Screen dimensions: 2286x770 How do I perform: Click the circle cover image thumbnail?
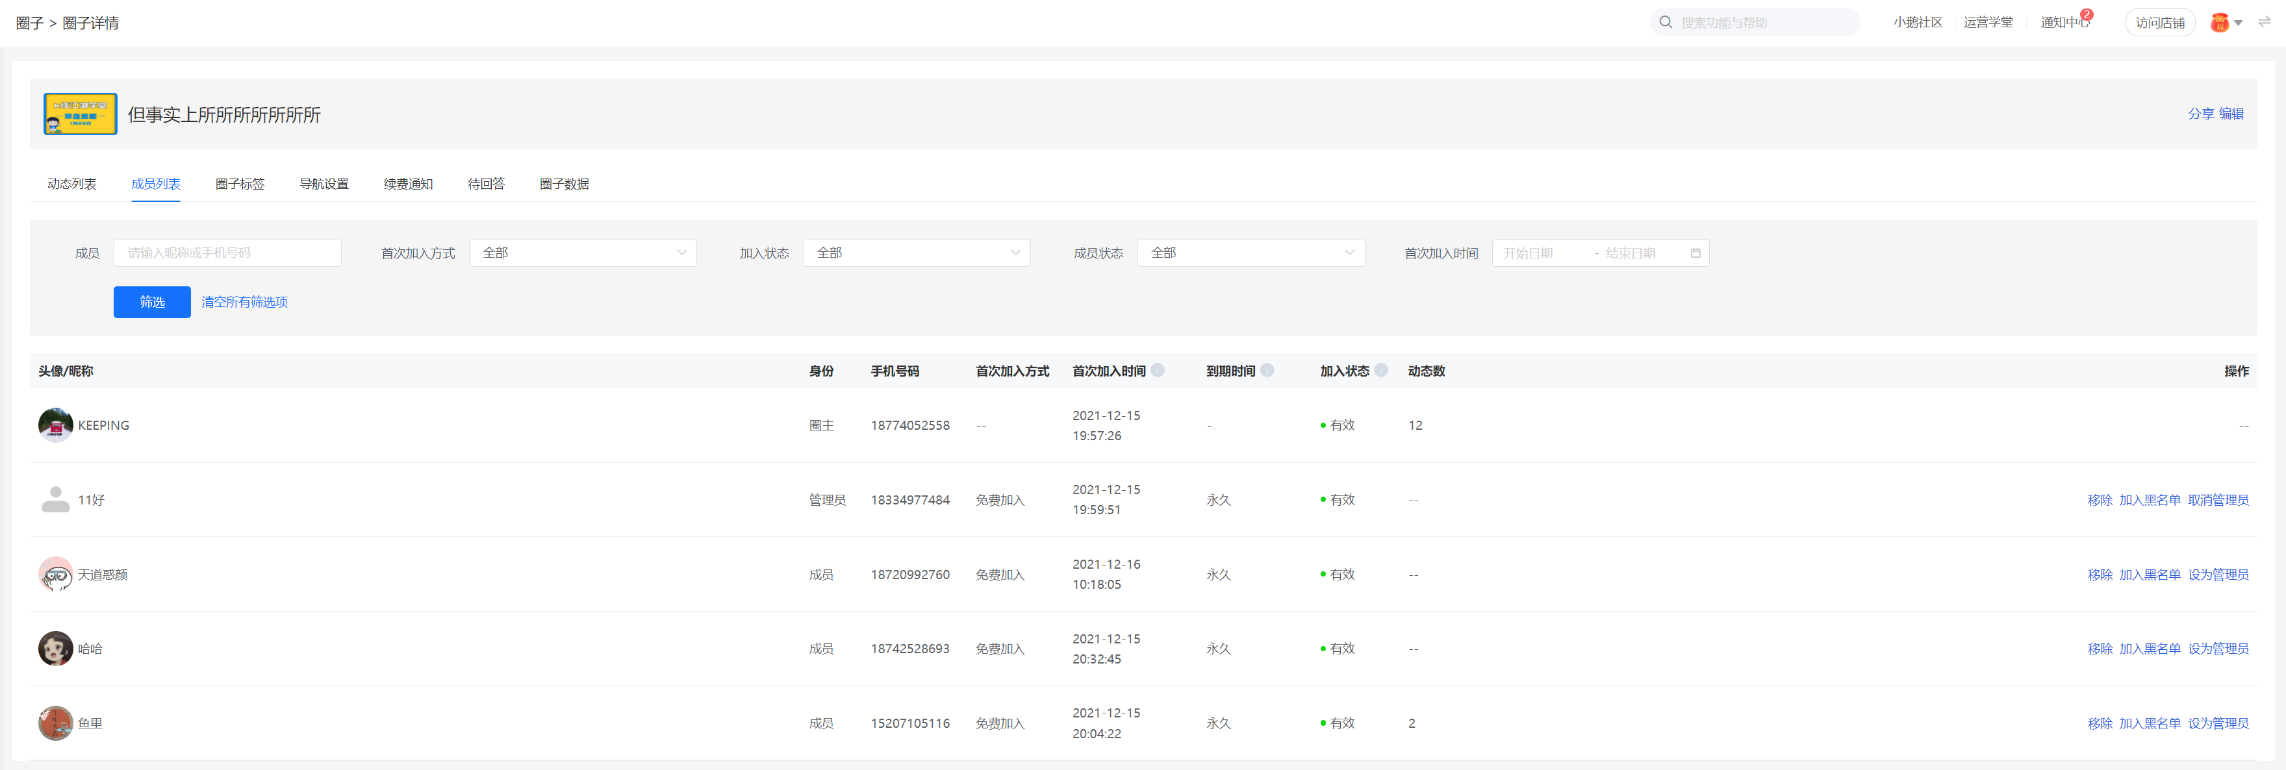(x=80, y=114)
